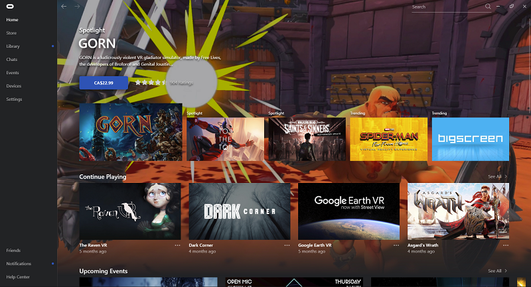Open the Help Center
531x287 pixels.
18,277
